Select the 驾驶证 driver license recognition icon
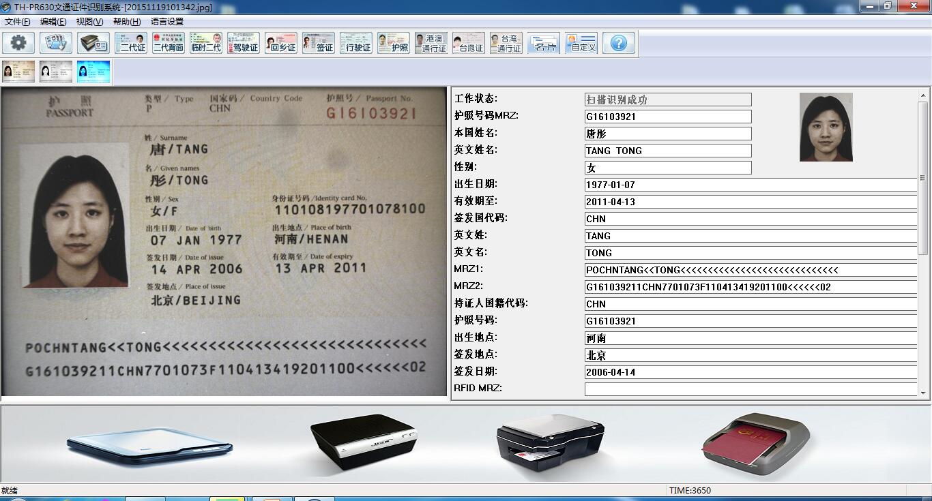This screenshot has height=501, width=932. click(x=243, y=42)
